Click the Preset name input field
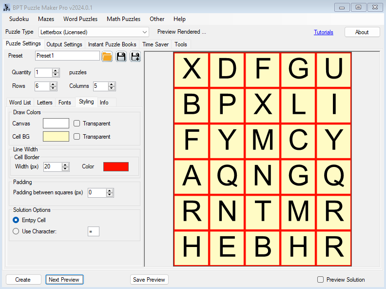 (67, 56)
